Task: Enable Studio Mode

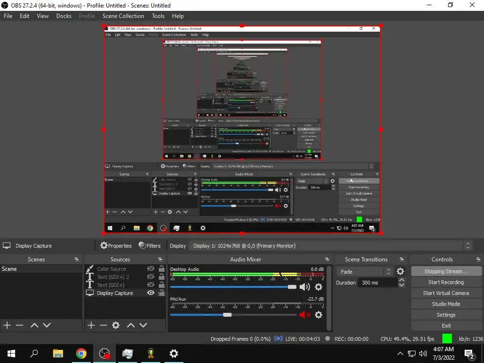Action: pyautogui.click(x=446, y=304)
